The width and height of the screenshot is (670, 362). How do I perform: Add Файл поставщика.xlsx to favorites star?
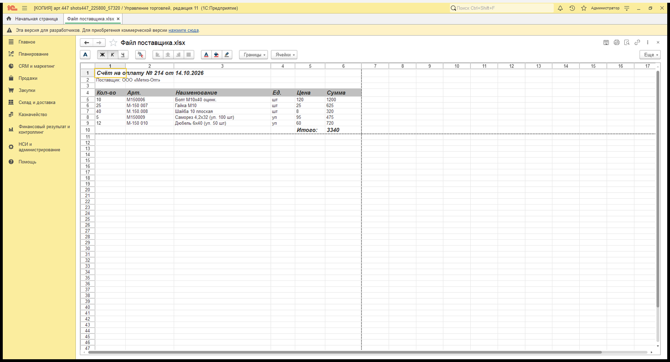point(113,43)
